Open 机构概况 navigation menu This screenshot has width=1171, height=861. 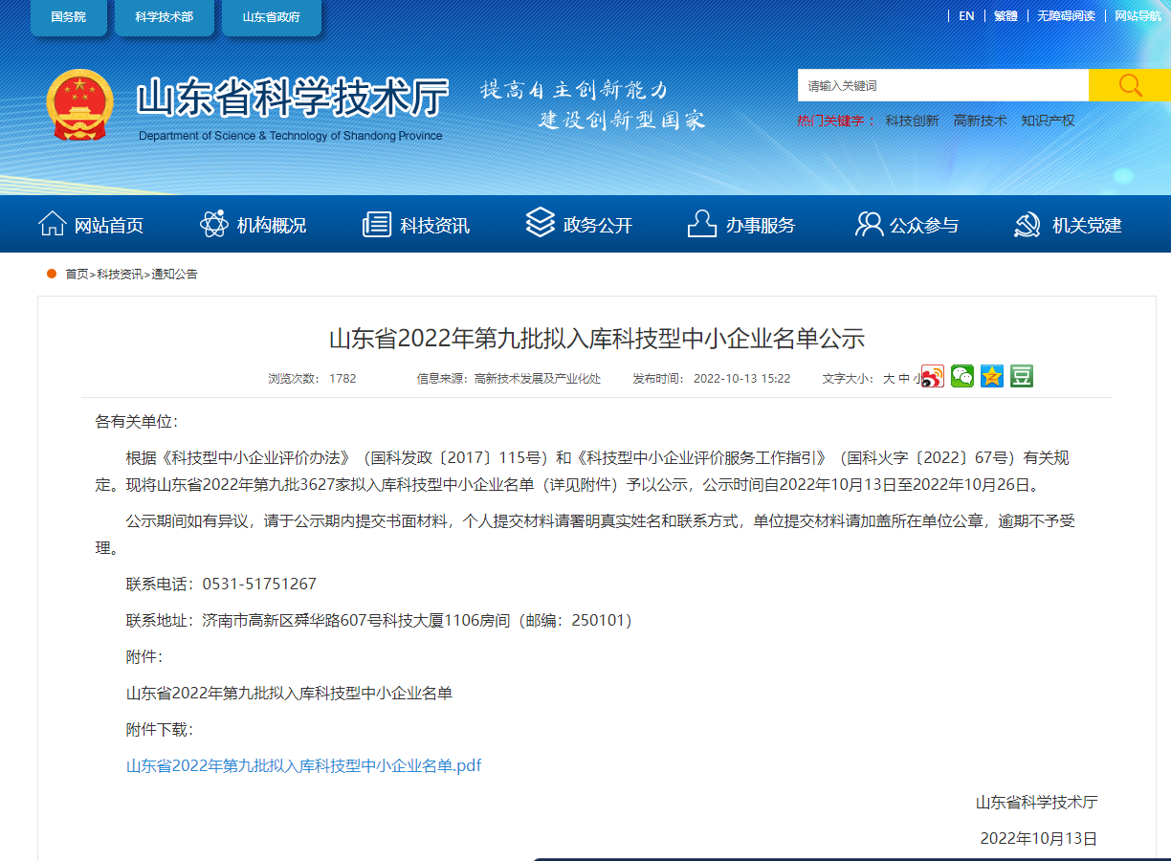[254, 225]
